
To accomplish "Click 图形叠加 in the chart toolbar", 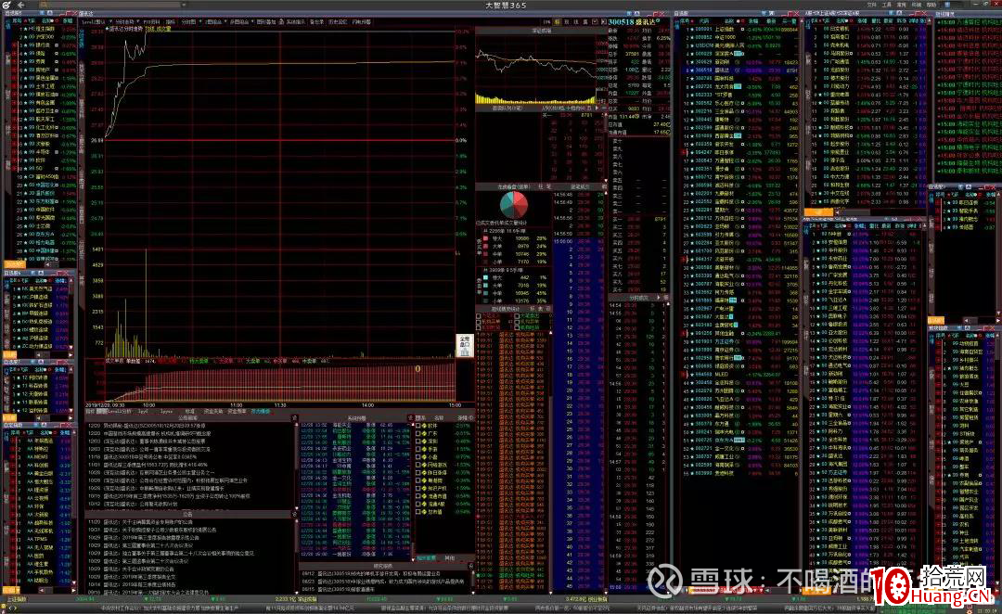I will [266, 21].
